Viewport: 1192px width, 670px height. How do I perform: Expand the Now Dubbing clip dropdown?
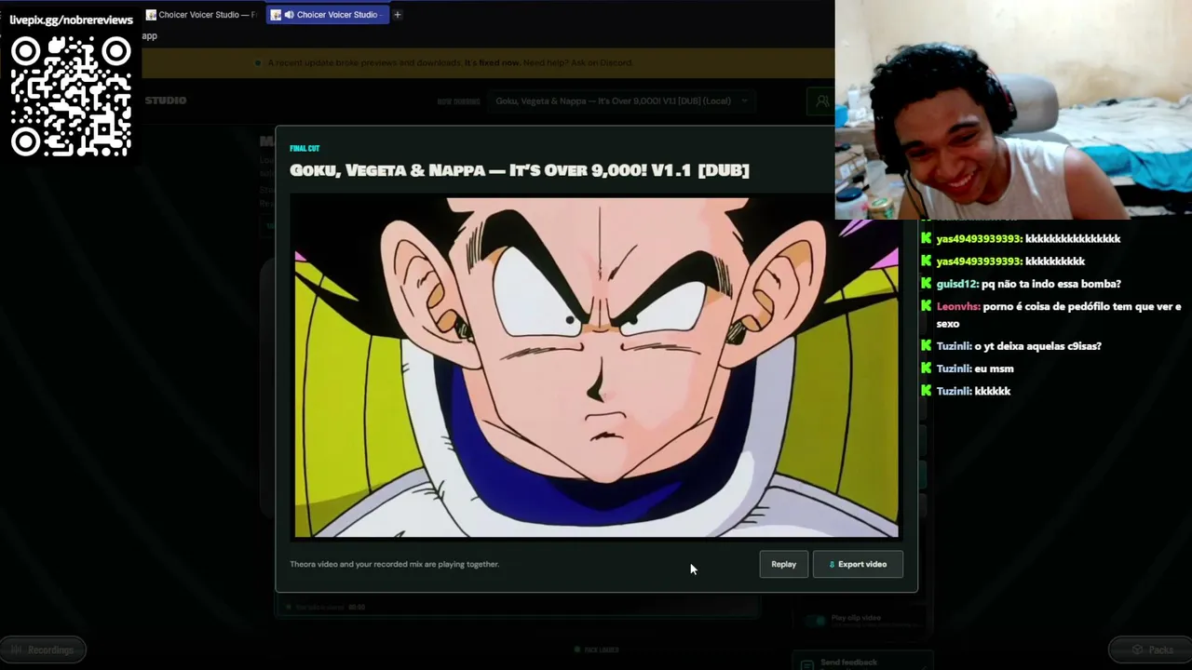[x=622, y=100]
